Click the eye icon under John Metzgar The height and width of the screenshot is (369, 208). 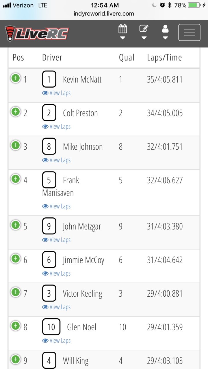(x=45, y=240)
